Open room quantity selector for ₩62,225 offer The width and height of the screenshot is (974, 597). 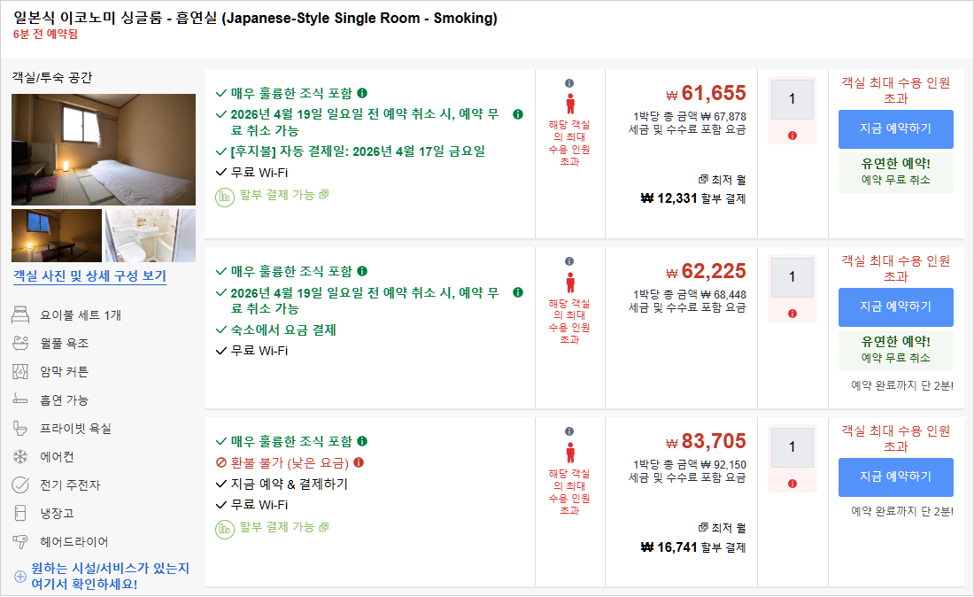click(x=792, y=277)
